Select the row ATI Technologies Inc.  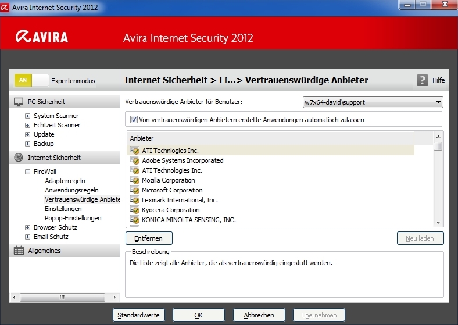click(x=270, y=170)
